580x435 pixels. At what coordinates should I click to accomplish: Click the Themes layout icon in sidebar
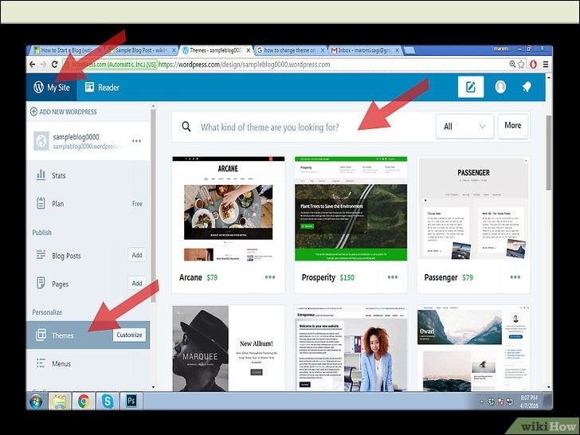click(41, 335)
